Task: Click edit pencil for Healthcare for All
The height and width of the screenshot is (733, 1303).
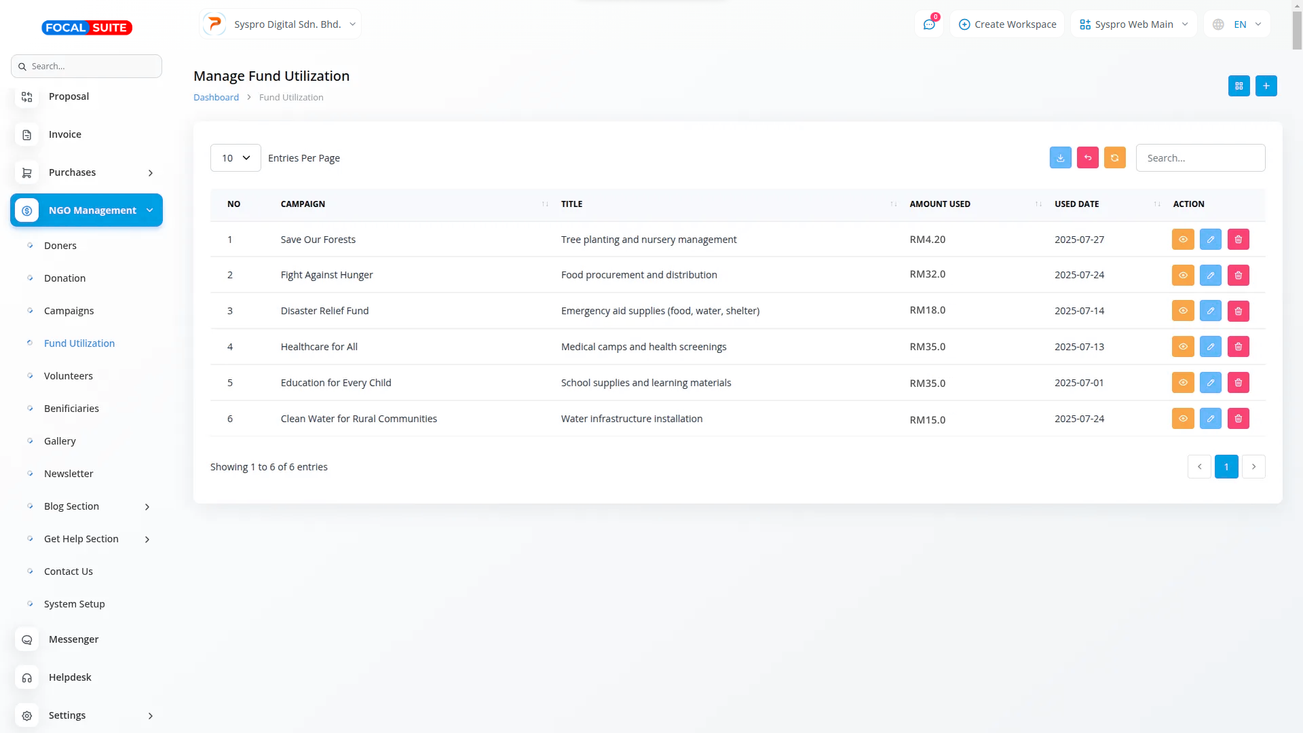Action: [1210, 347]
